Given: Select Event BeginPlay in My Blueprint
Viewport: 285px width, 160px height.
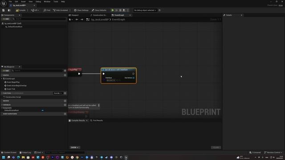Looking at the screenshot, I should 13,82.
